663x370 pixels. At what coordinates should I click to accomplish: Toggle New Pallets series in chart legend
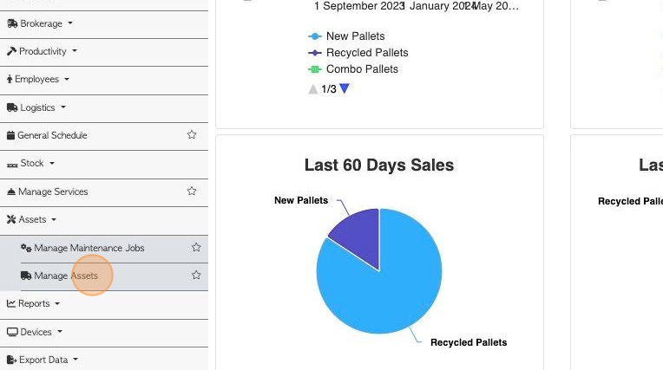click(x=347, y=36)
